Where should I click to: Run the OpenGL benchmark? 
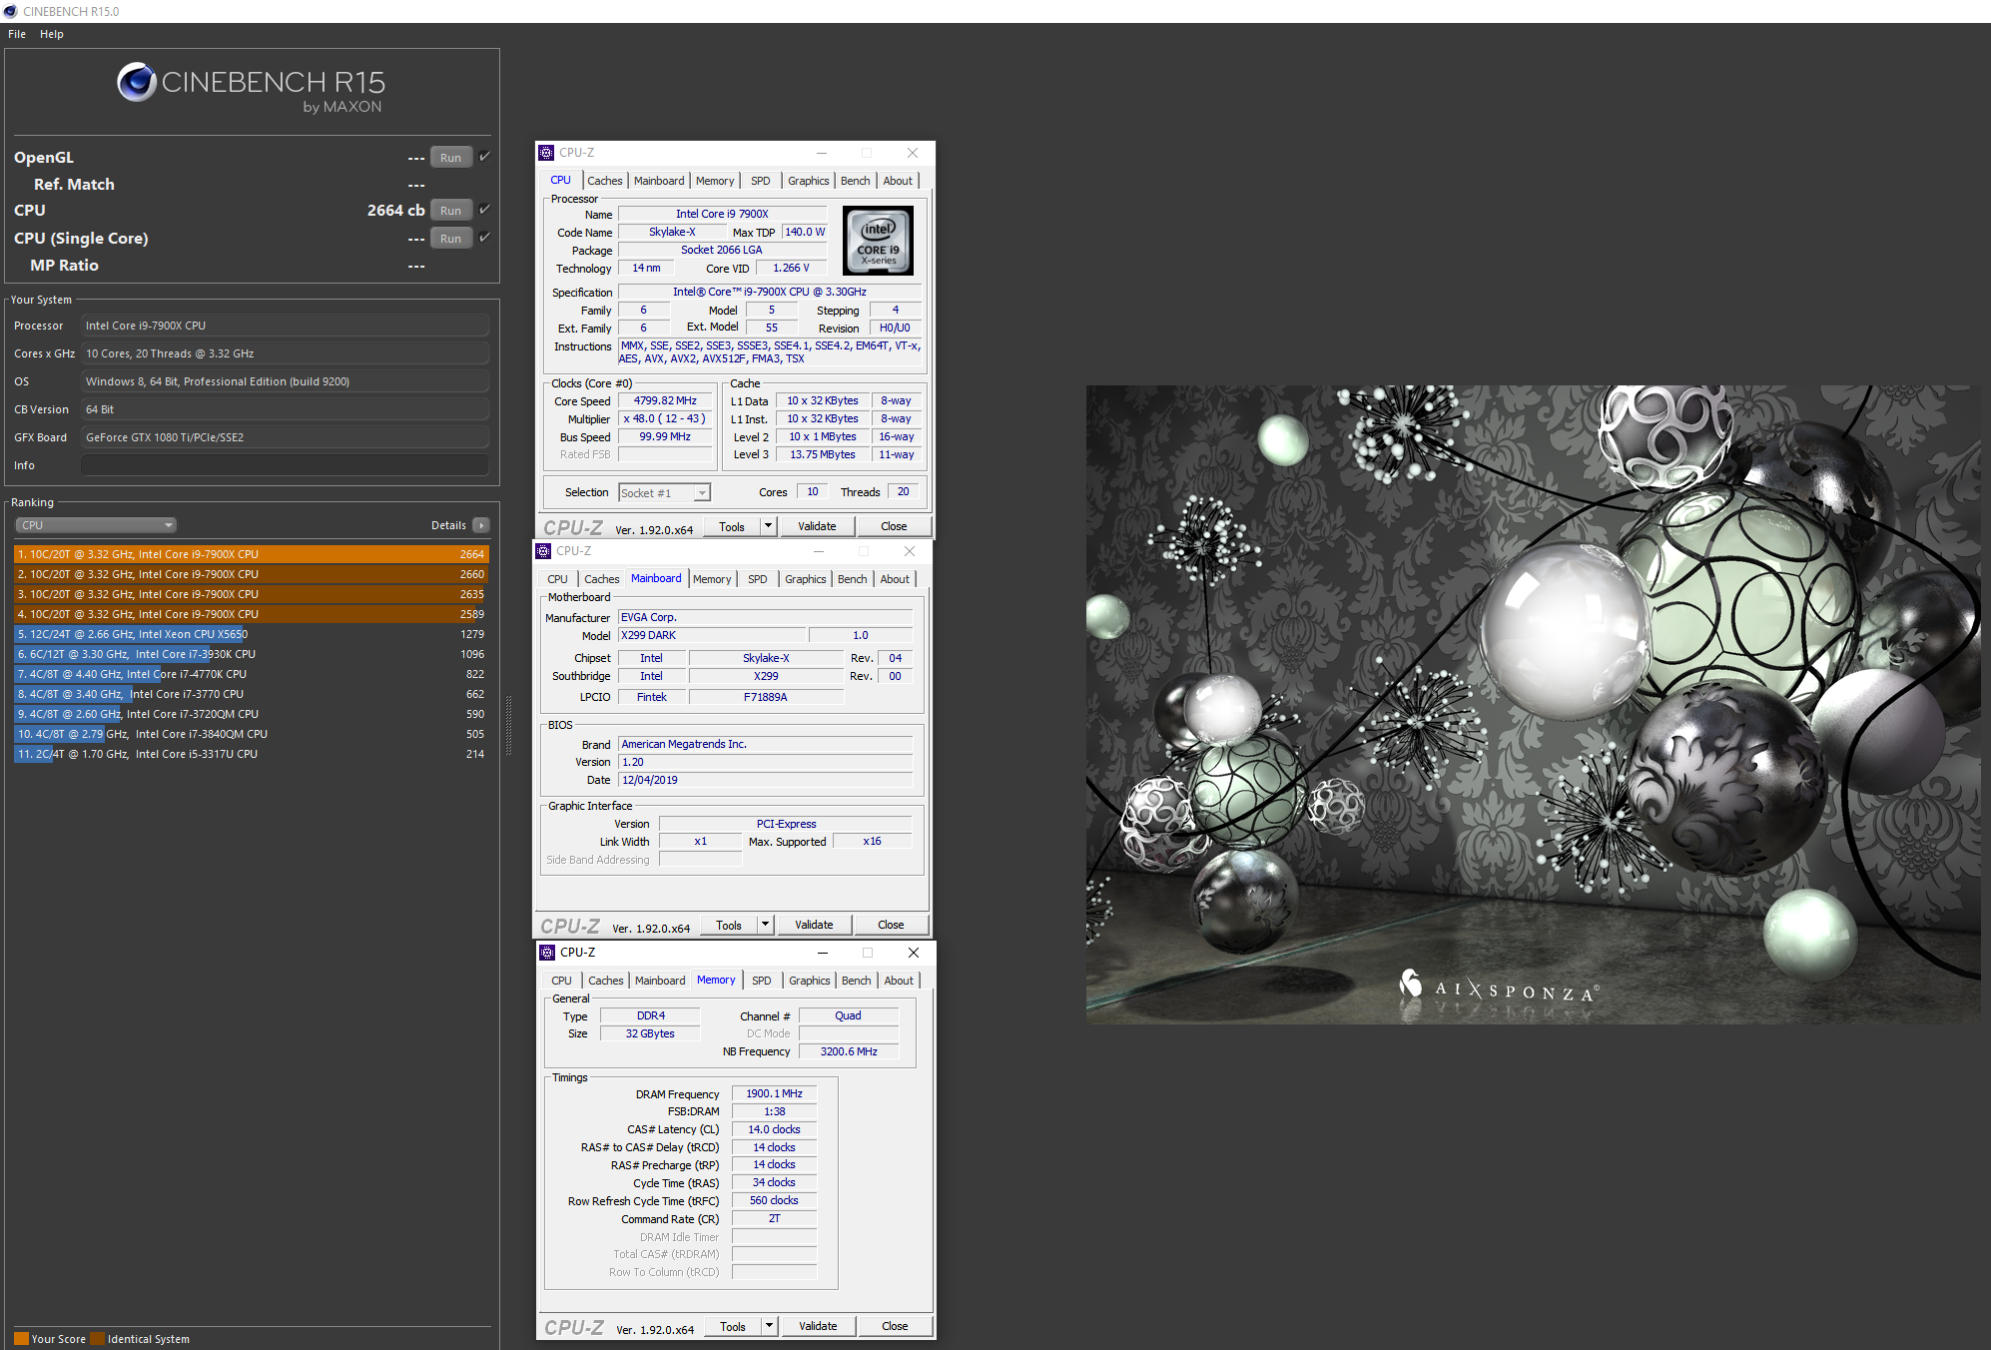click(x=451, y=158)
